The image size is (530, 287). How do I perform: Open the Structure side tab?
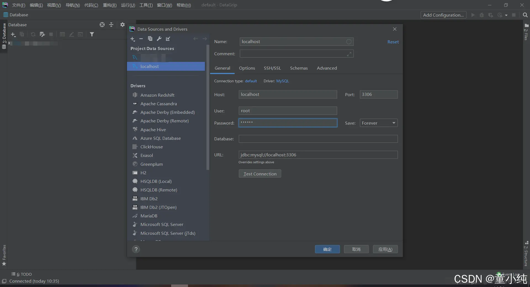tap(526, 253)
